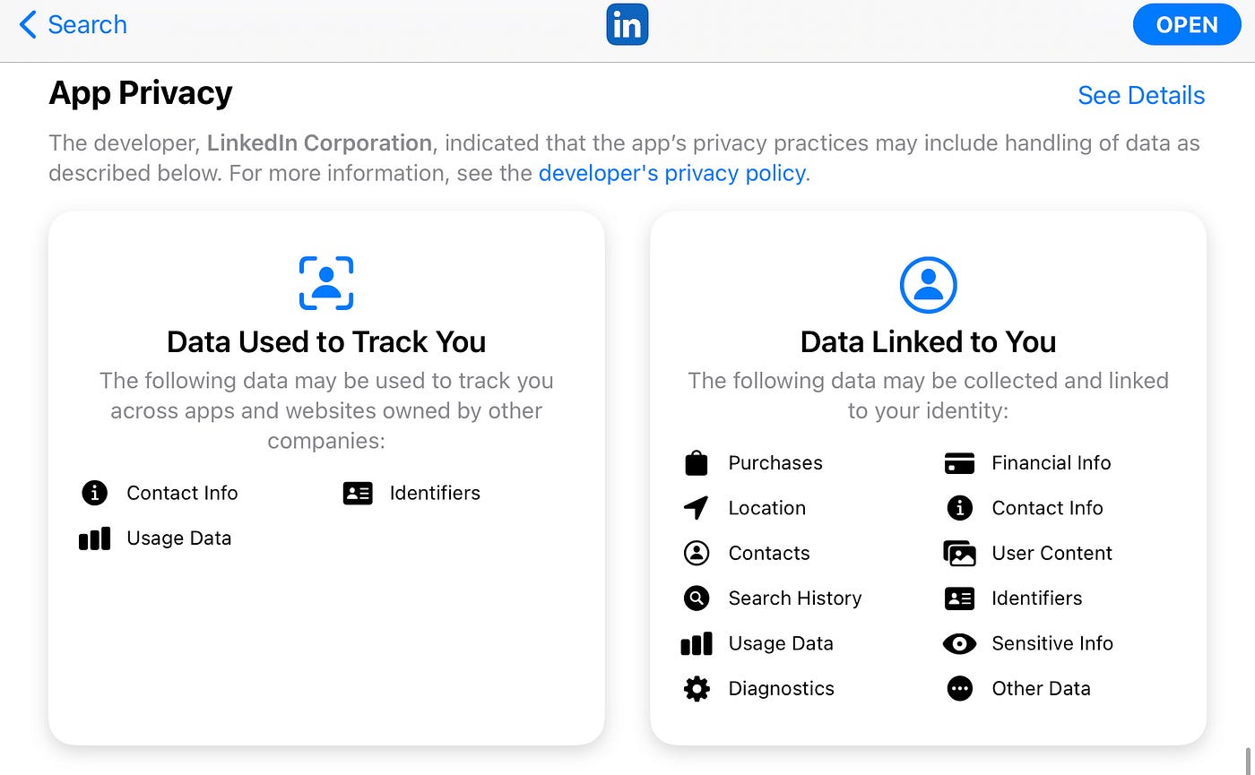Click 'Purchases' label
1255x775 pixels.
775,463
